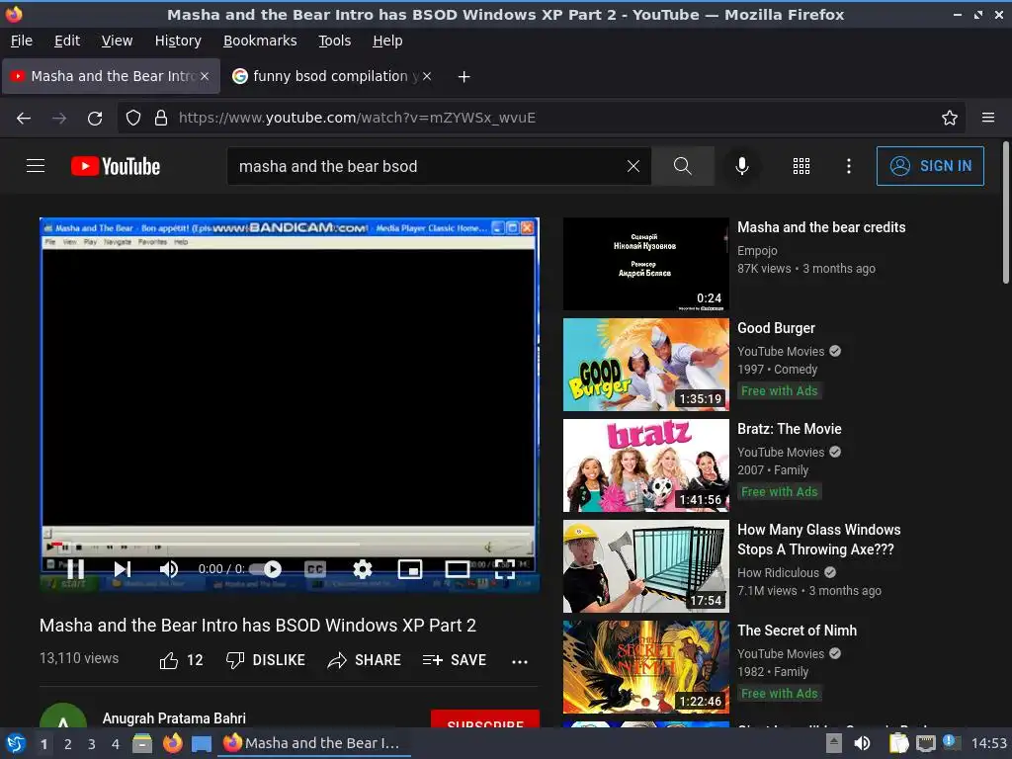Viewport: 1012px width, 759px height.
Task: Open the taskbar start menu icon
Action: point(16,743)
